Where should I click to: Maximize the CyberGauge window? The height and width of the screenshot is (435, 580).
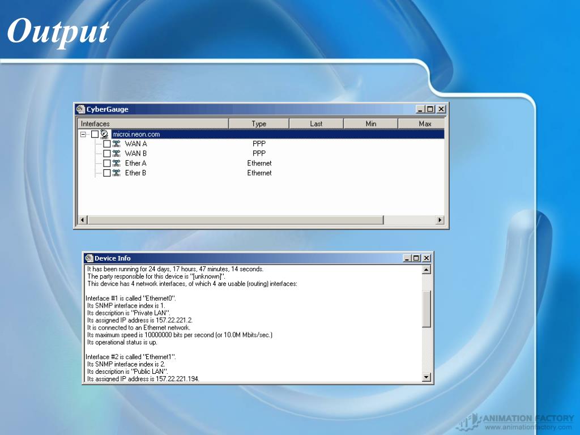pyautogui.click(x=429, y=109)
